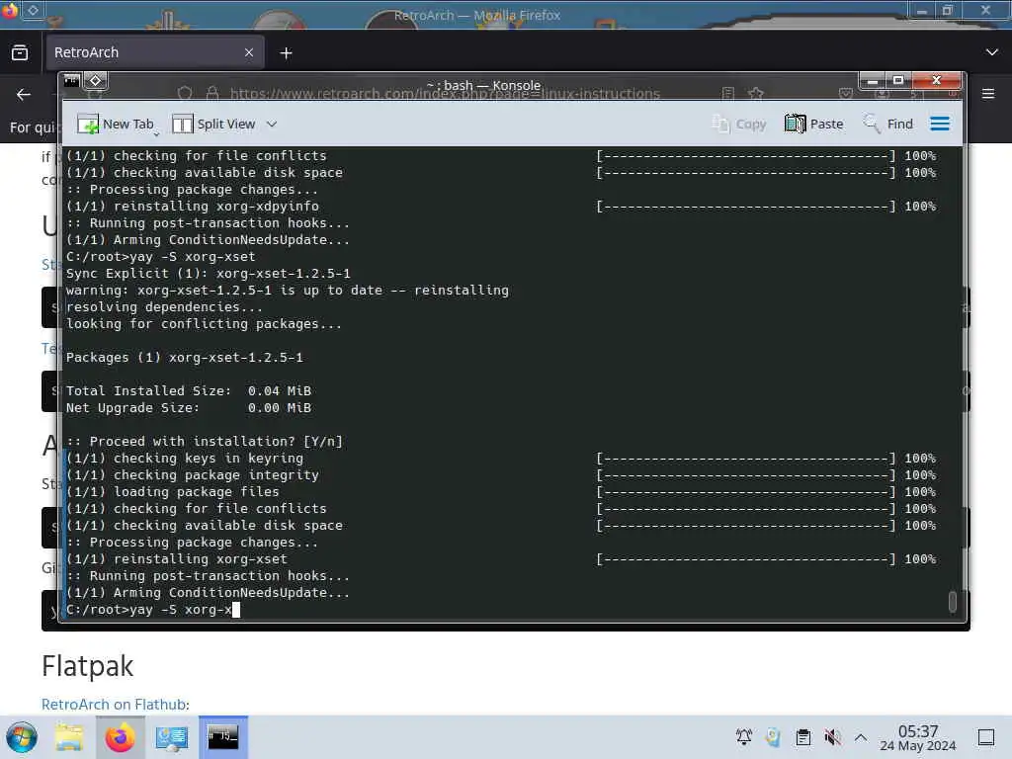
Task: Click the warning xorg-xset up to date line
Action: 288,291
